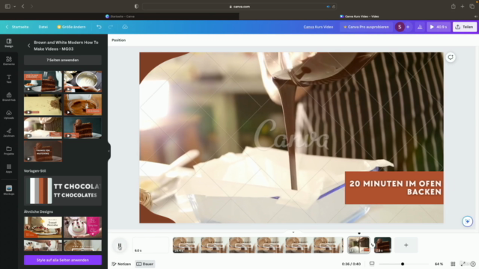Screen dimensions: 479x269
Task: Open the Datei menu
Action: click(x=43, y=27)
